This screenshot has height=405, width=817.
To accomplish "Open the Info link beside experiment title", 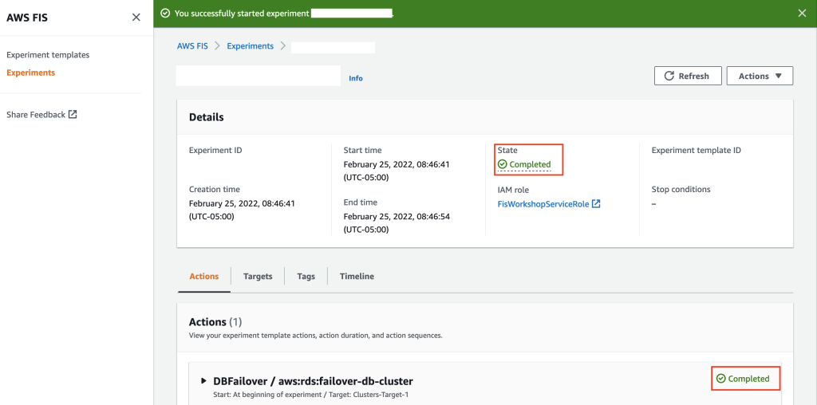I will point(356,78).
